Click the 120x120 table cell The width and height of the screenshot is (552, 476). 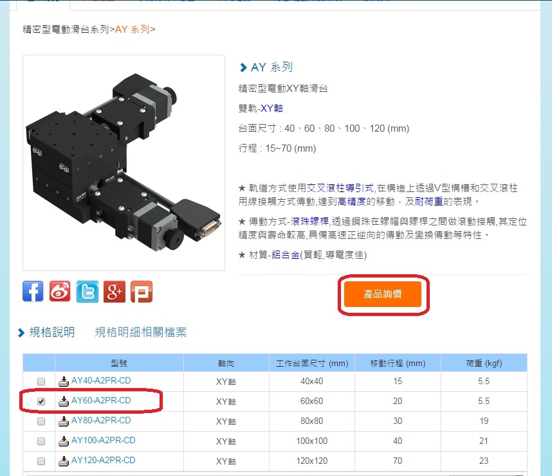(312, 461)
